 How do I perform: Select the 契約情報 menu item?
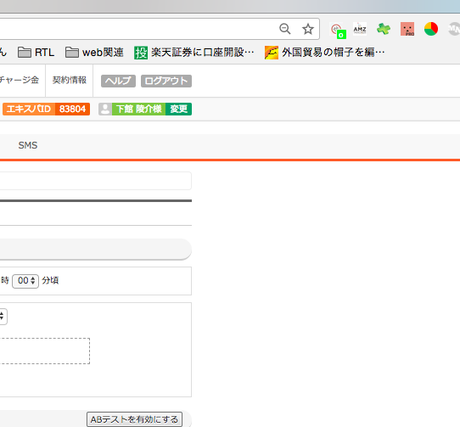click(x=70, y=80)
